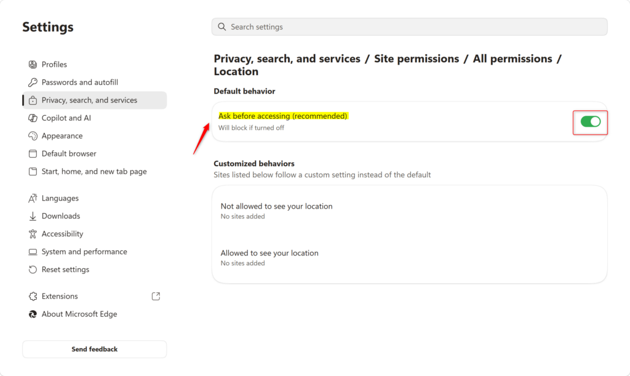Image resolution: width=630 pixels, height=376 pixels.
Task: Select Privacy, search, and services
Action: (94, 100)
